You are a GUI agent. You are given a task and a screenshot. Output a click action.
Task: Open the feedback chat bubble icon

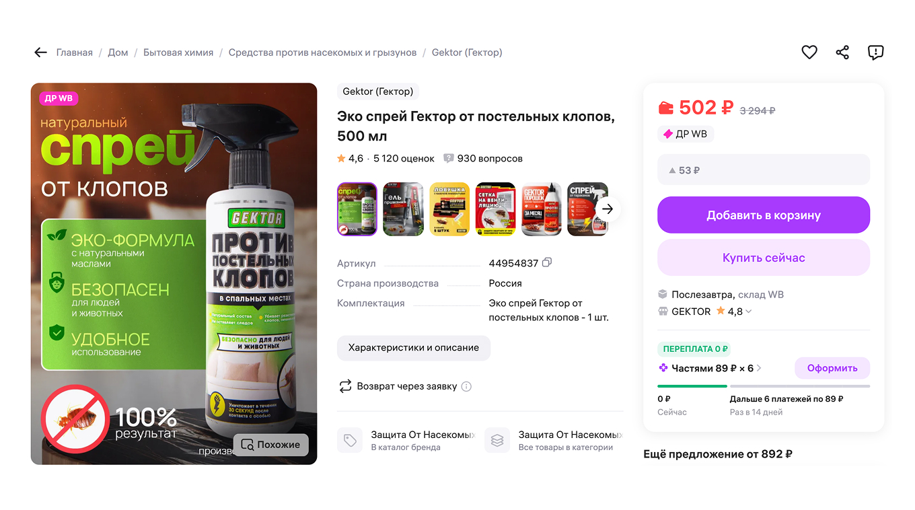point(875,52)
